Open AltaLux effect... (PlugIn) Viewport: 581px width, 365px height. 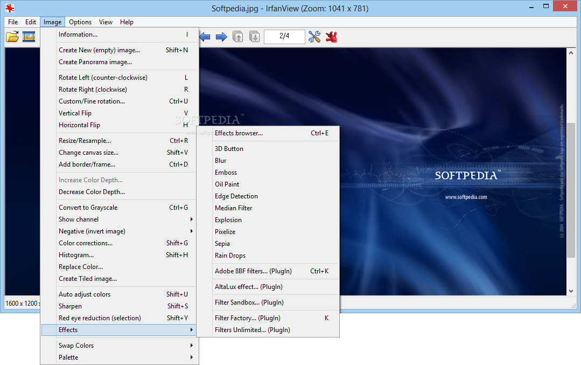pos(268,287)
